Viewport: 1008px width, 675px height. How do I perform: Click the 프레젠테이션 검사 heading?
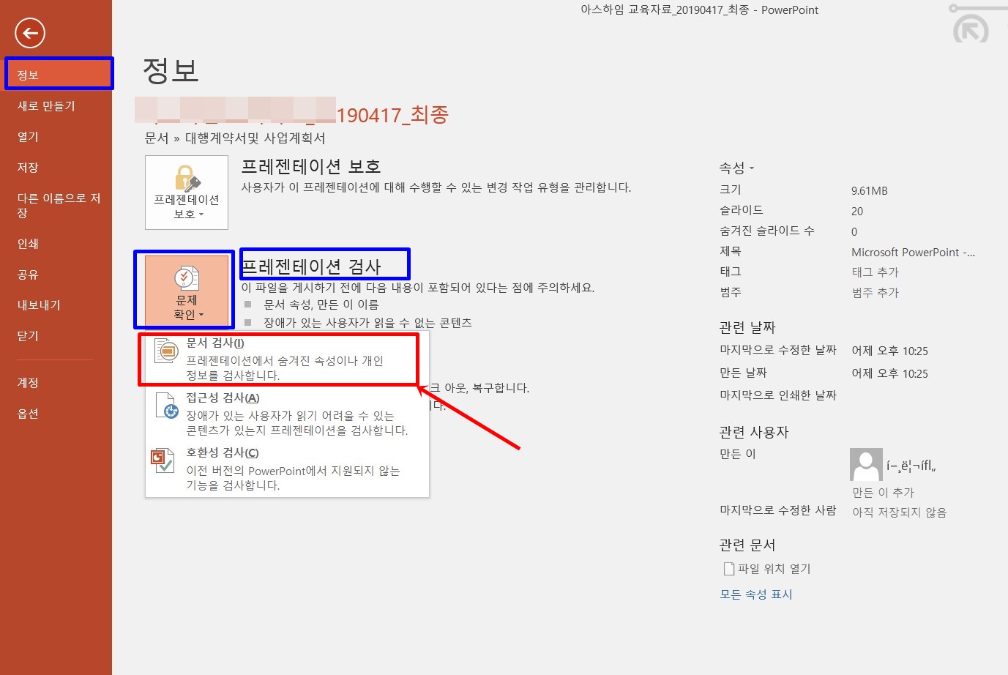click(311, 266)
